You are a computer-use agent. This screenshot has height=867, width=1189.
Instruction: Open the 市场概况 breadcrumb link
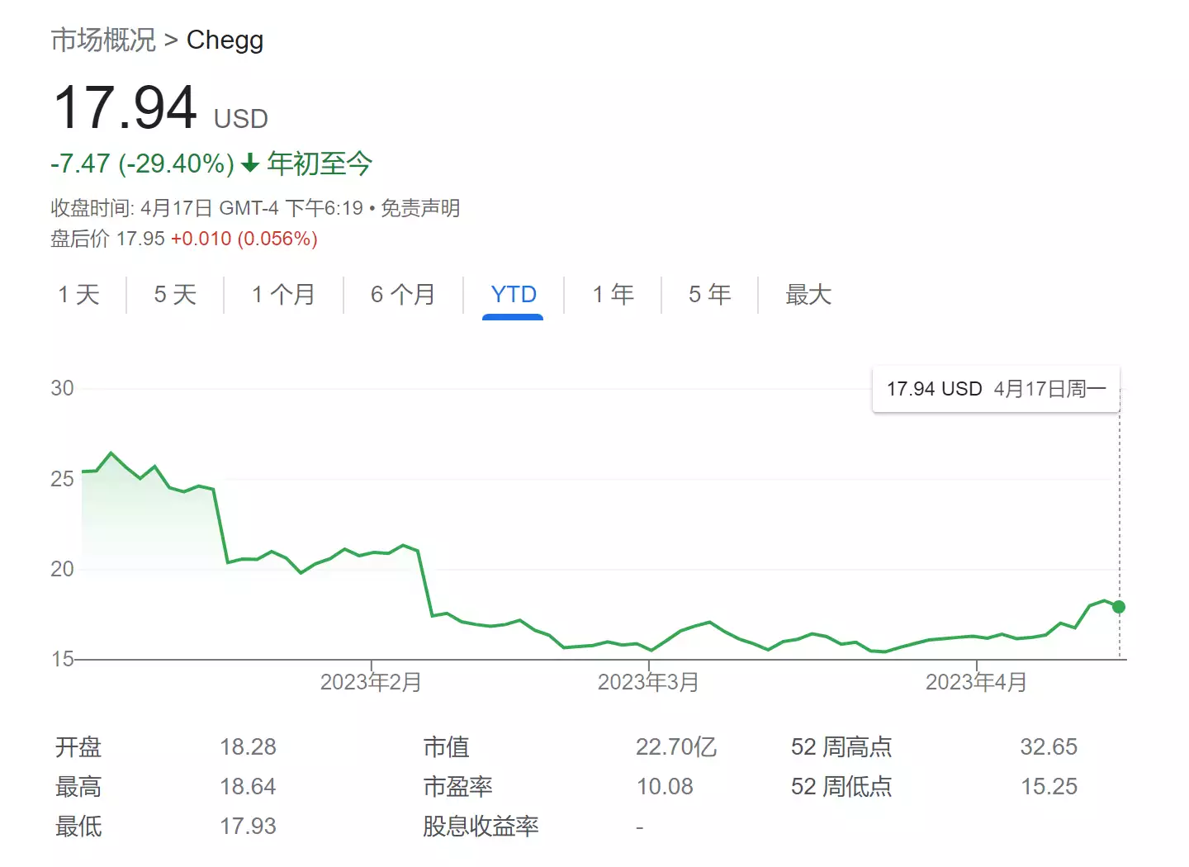[x=102, y=39]
